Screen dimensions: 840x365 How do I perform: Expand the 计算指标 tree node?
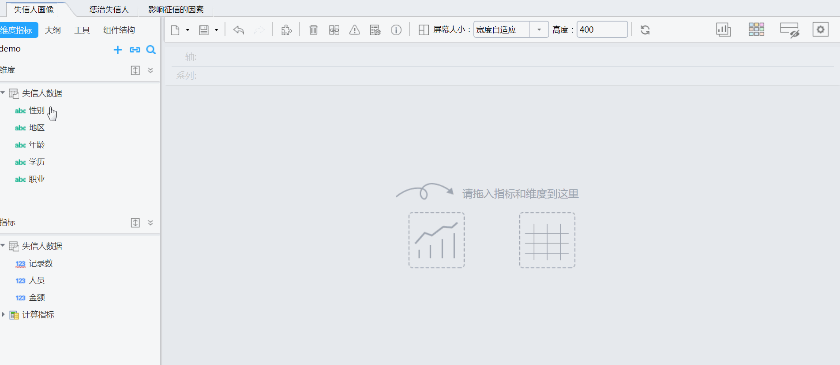pos(3,314)
